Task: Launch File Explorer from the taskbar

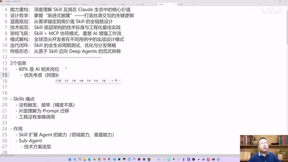Action: tap(85, 159)
